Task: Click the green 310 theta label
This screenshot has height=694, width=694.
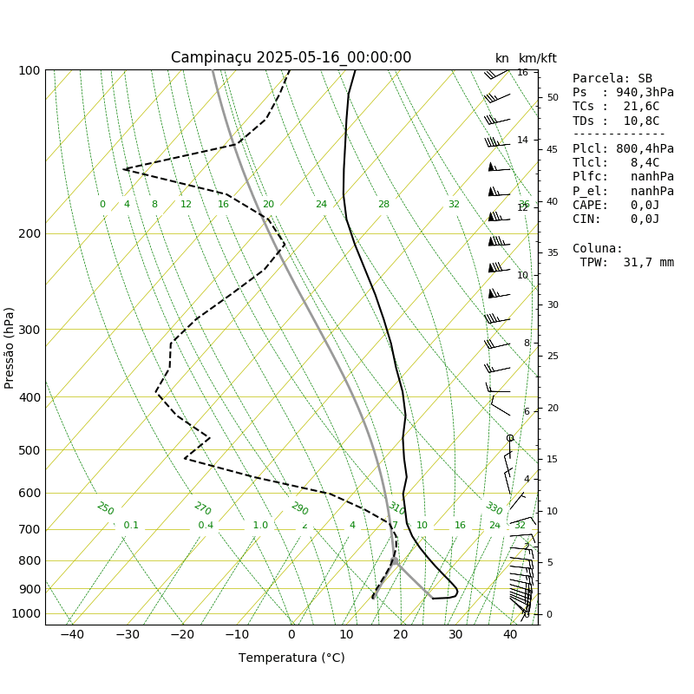Action: click(397, 508)
